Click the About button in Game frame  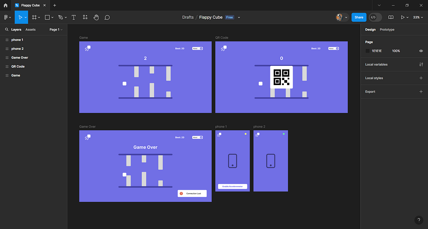(x=197, y=48)
